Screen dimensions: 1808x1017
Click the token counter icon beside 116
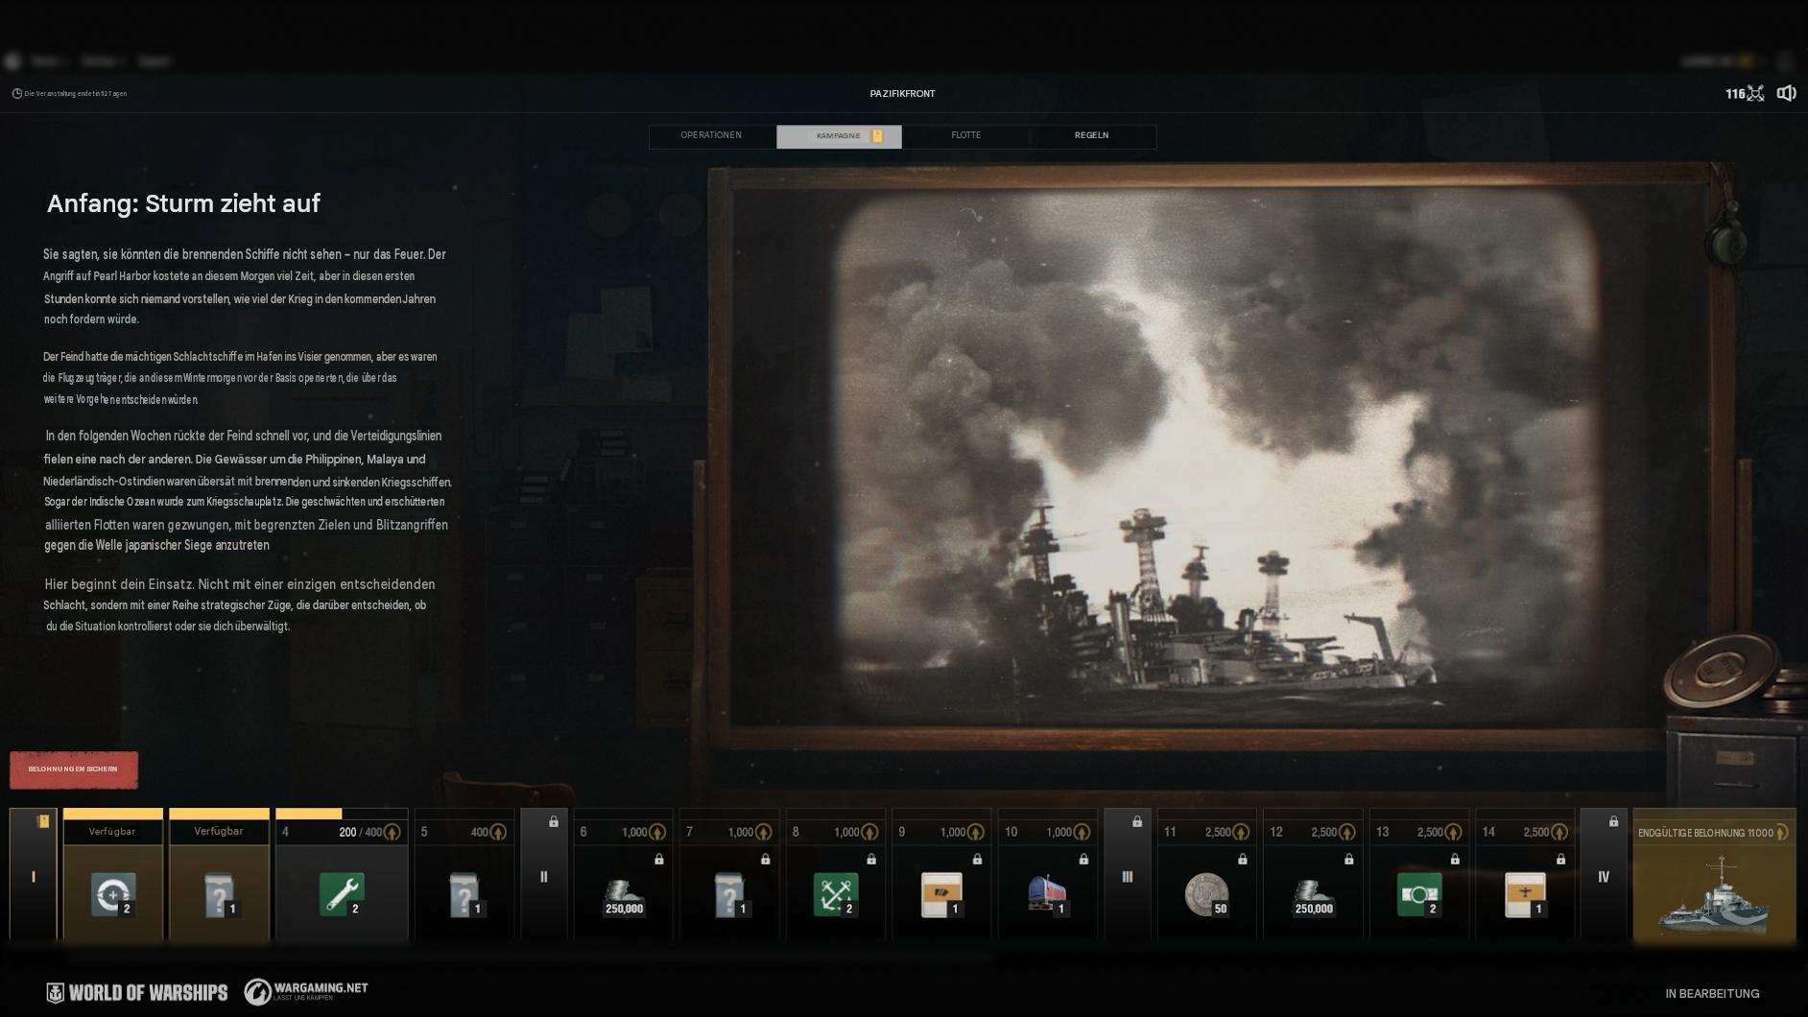pos(1755,93)
